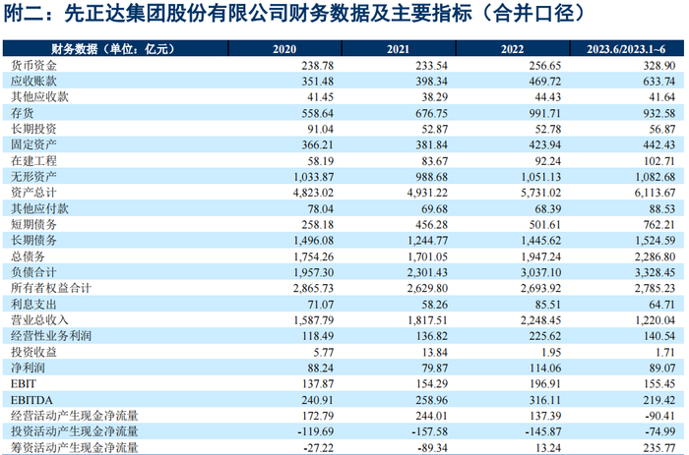
Task: Click the value 4,823.02 in 资产总计 row
Action: coord(313,193)
